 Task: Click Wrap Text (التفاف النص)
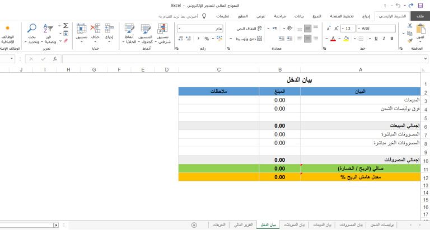(249, 29)
